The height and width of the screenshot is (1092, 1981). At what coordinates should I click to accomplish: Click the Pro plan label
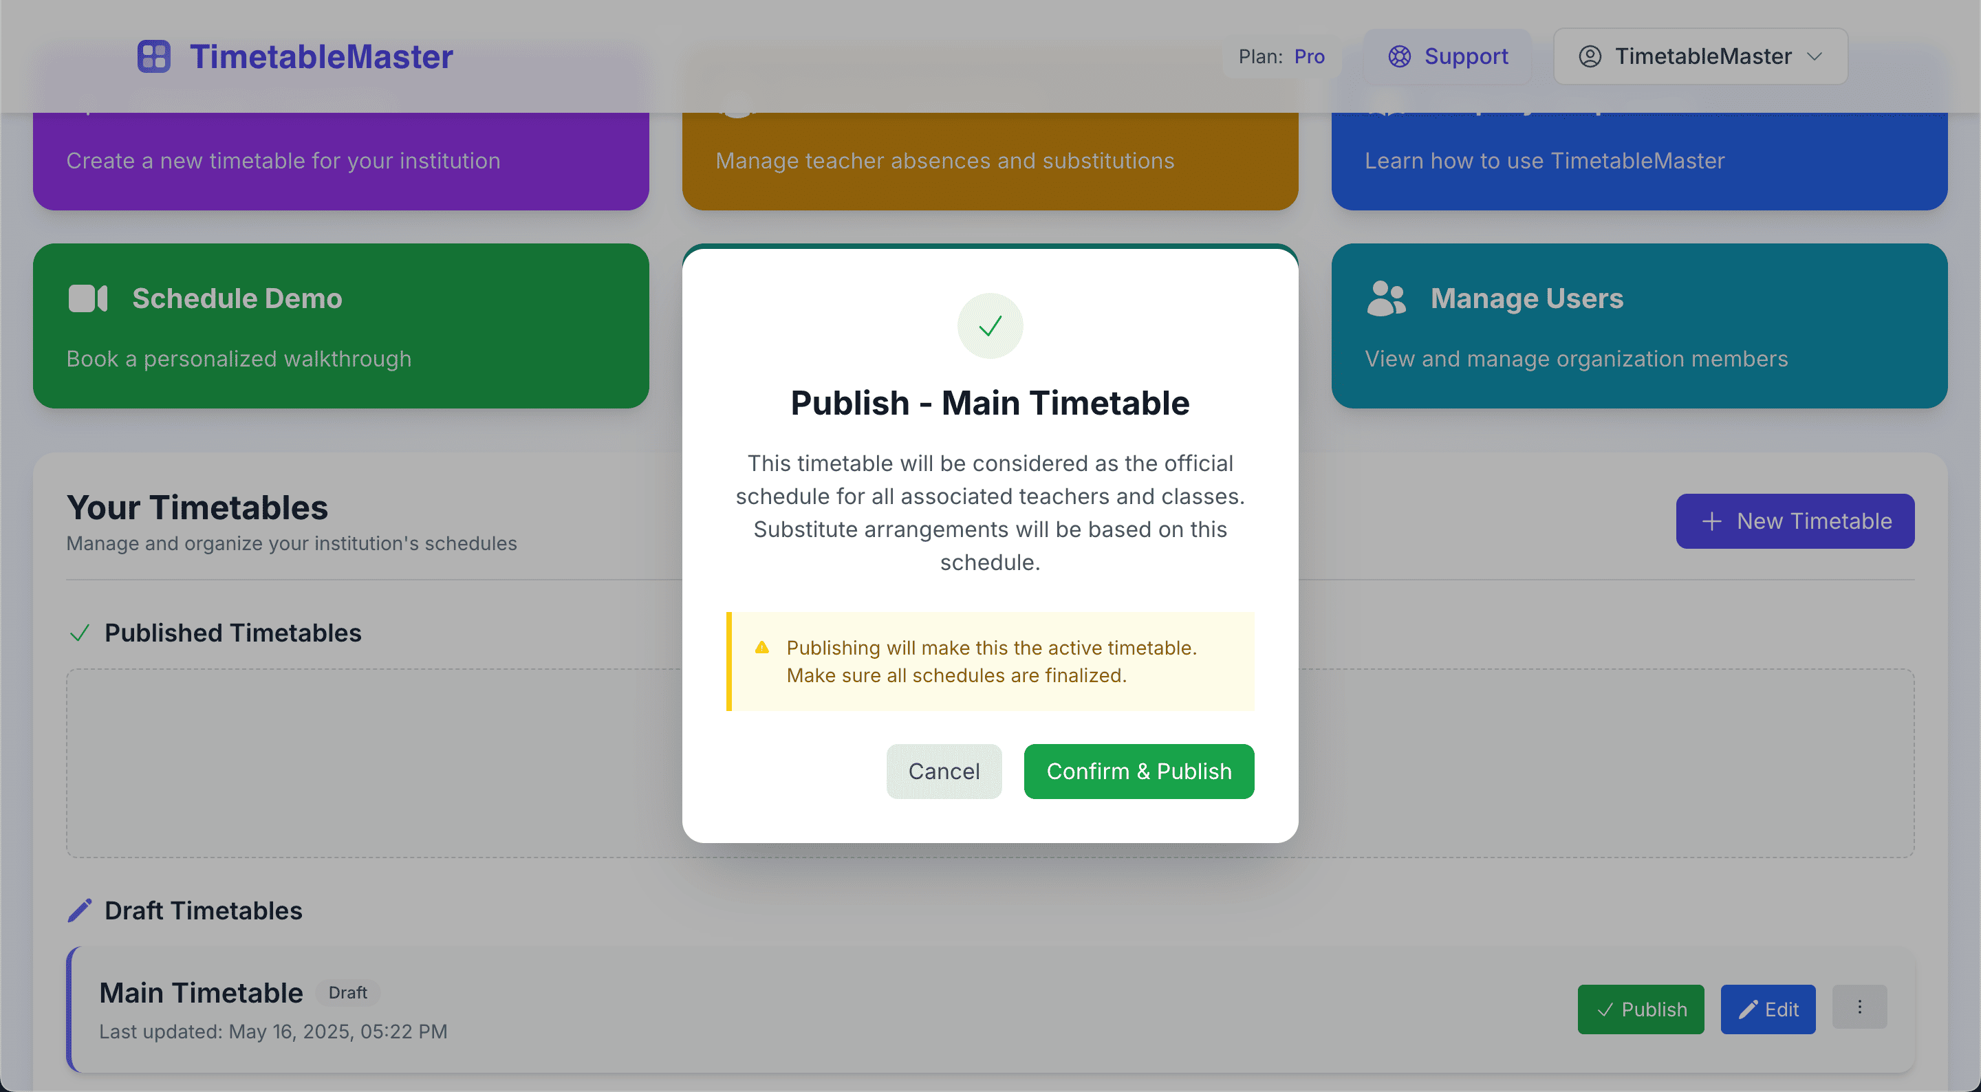(x=1309, y=56)
